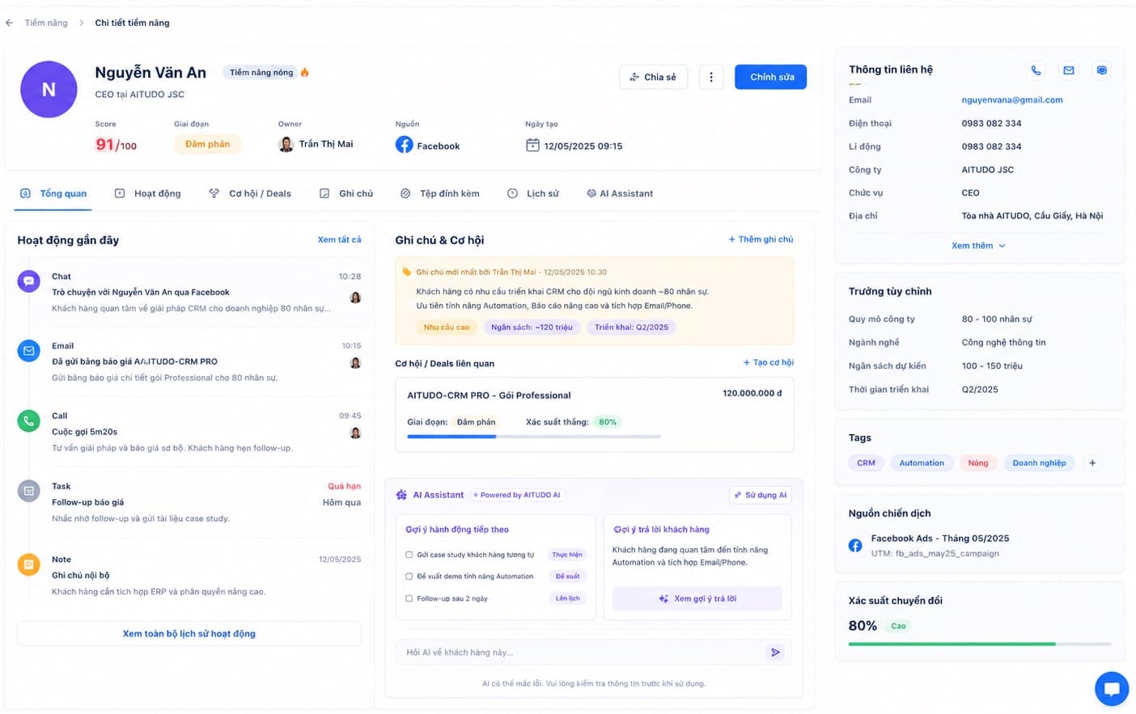Select the CRM tag

[x=866, y=463]
